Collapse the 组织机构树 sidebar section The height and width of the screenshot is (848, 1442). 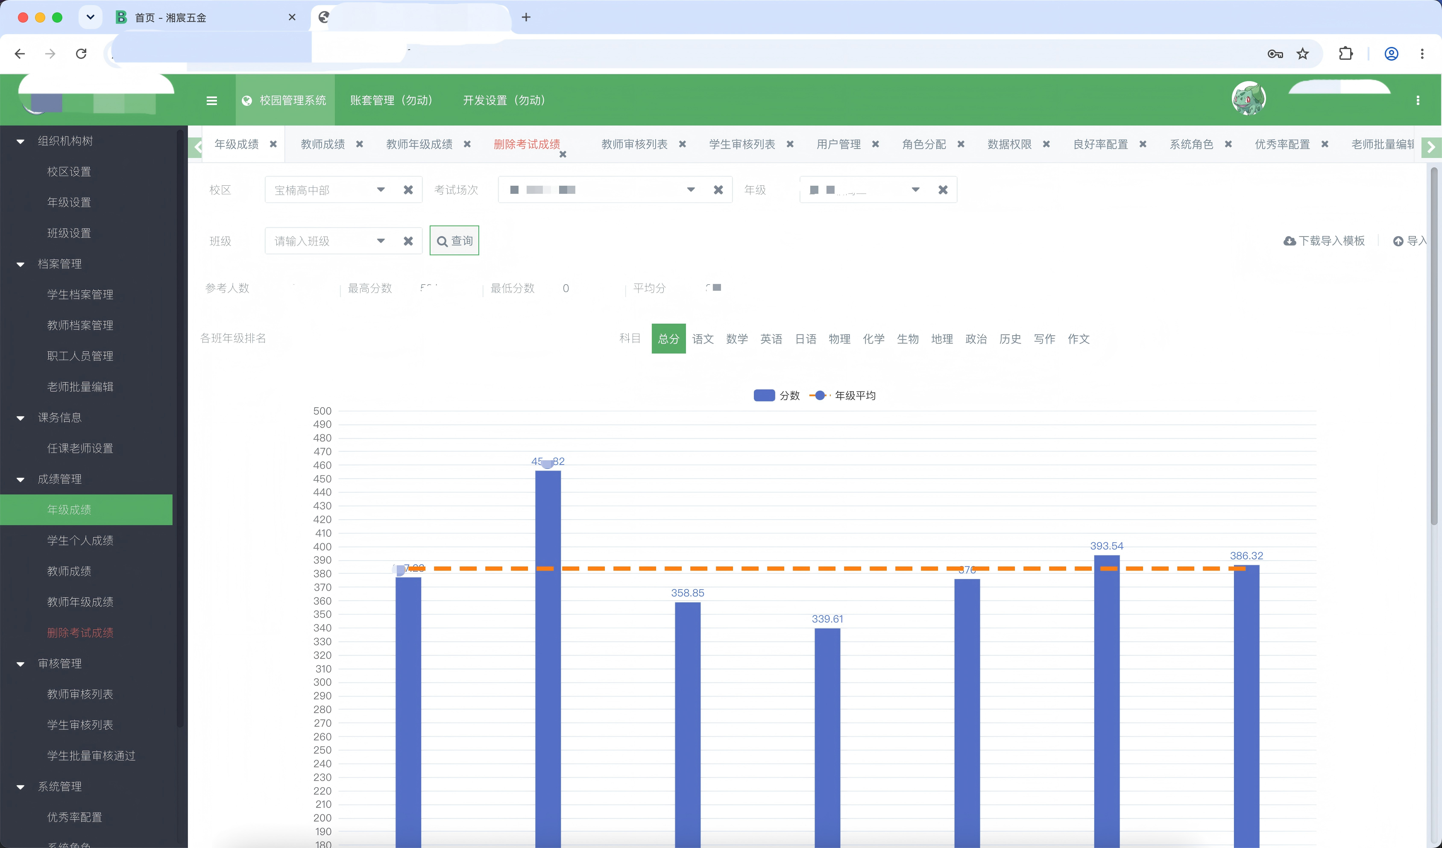(x=21, y=141)
